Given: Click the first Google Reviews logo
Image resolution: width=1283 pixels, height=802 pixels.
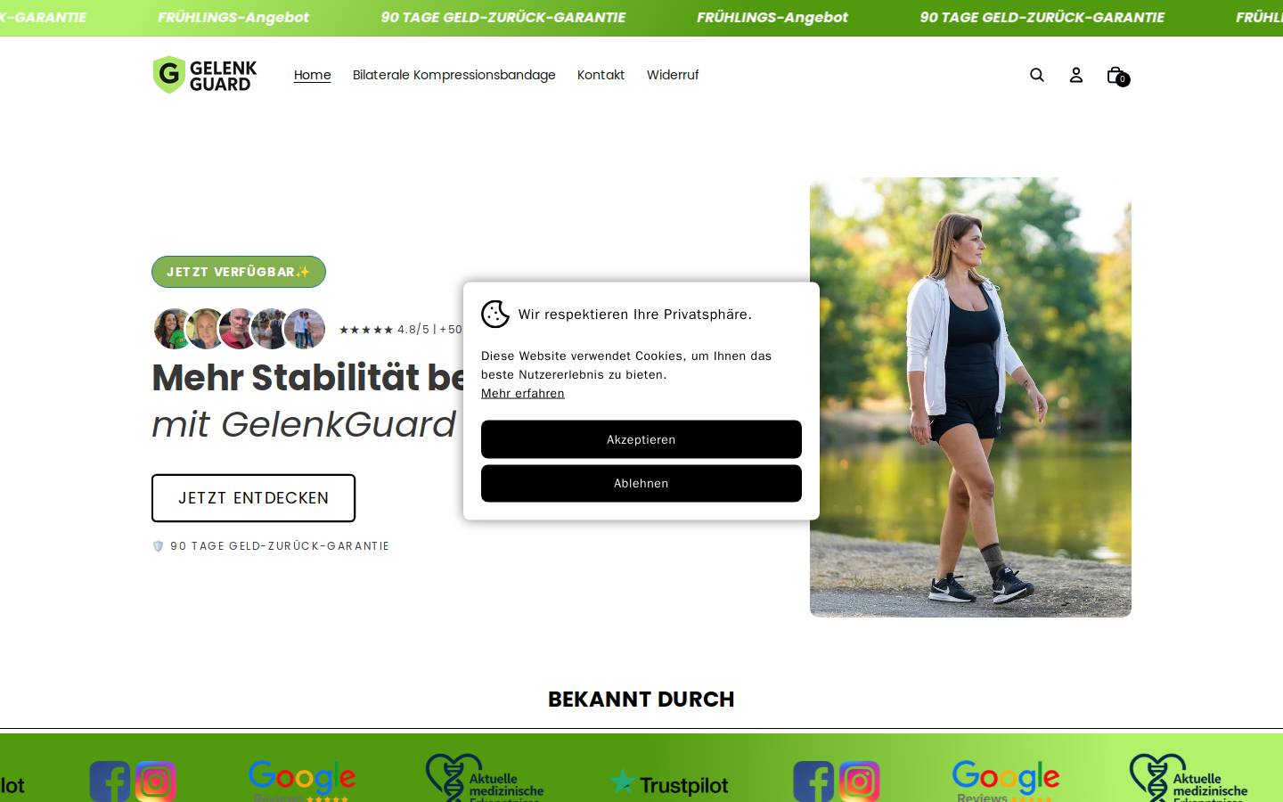Looking at the screenshot, I should [301, 781].
